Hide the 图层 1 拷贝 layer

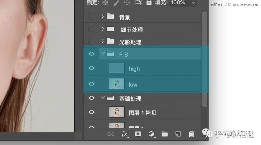click(92, 112)
